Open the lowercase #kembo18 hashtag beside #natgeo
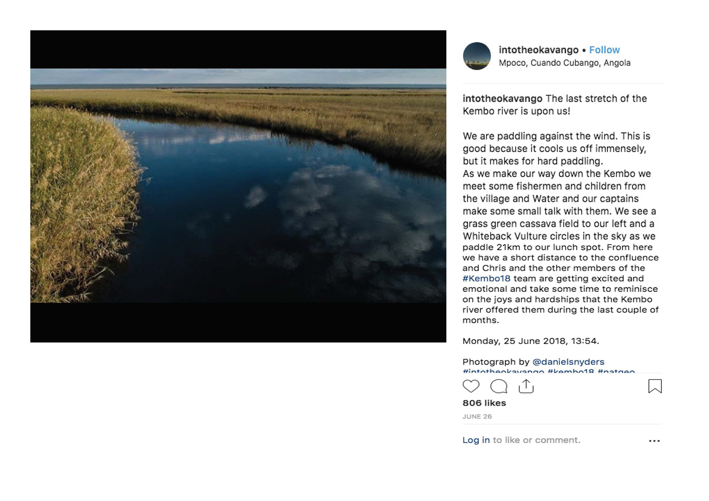Image resolution: width=709 pixels, height=501 pixels. (x=571, y=371)
